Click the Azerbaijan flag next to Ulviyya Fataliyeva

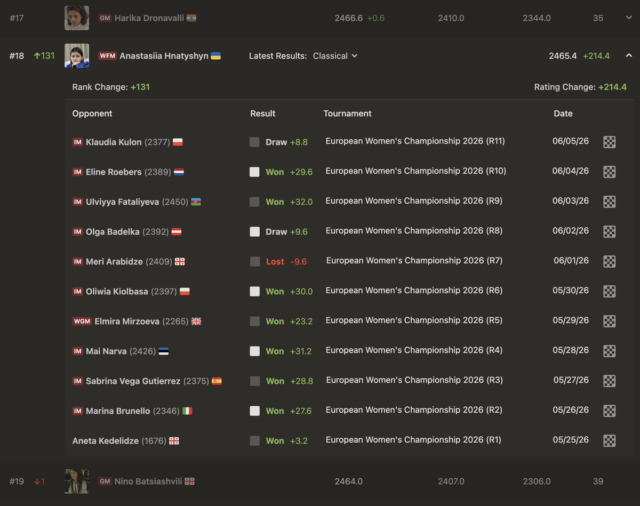tap(196, 202)
